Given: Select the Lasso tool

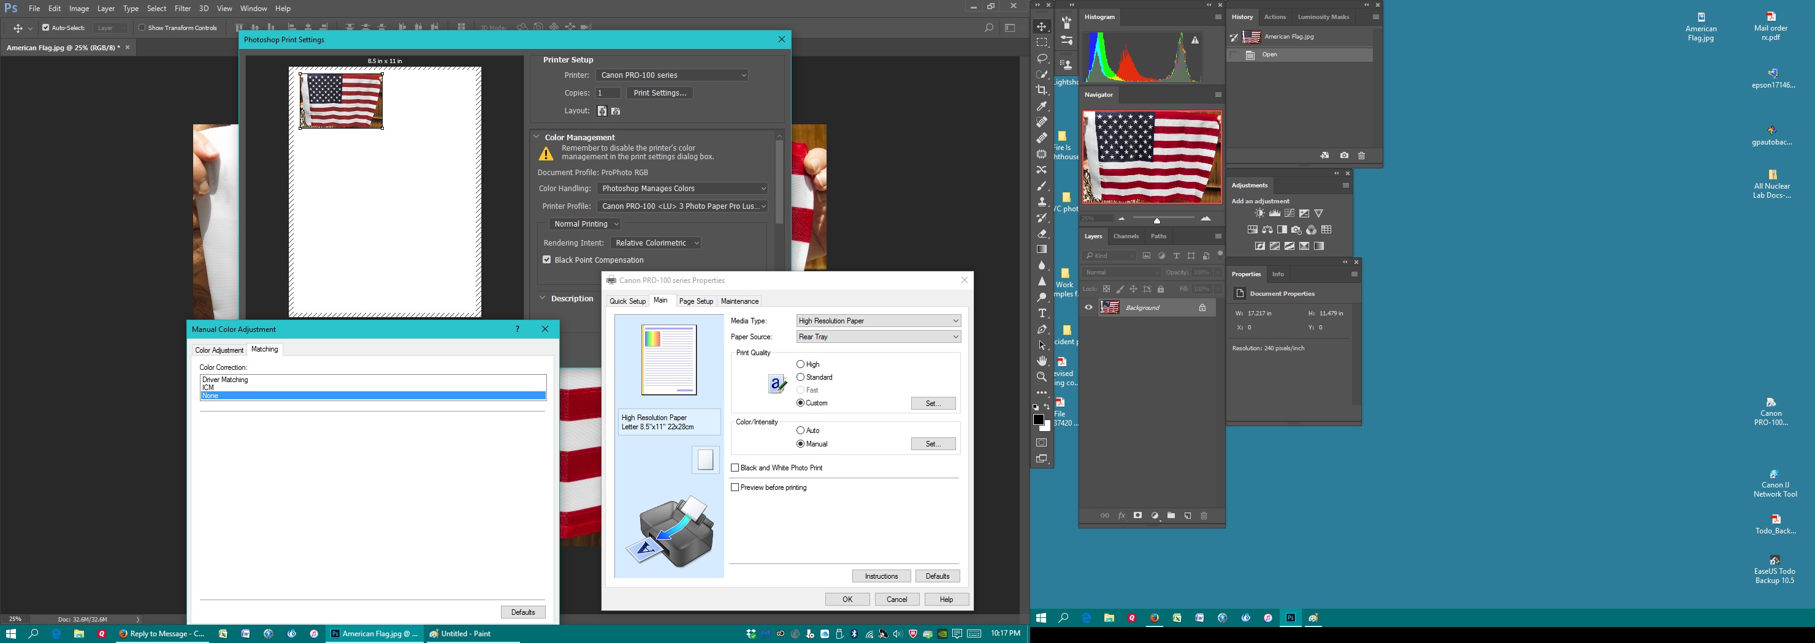Looking at the screenshot, I should (1041, 58).
